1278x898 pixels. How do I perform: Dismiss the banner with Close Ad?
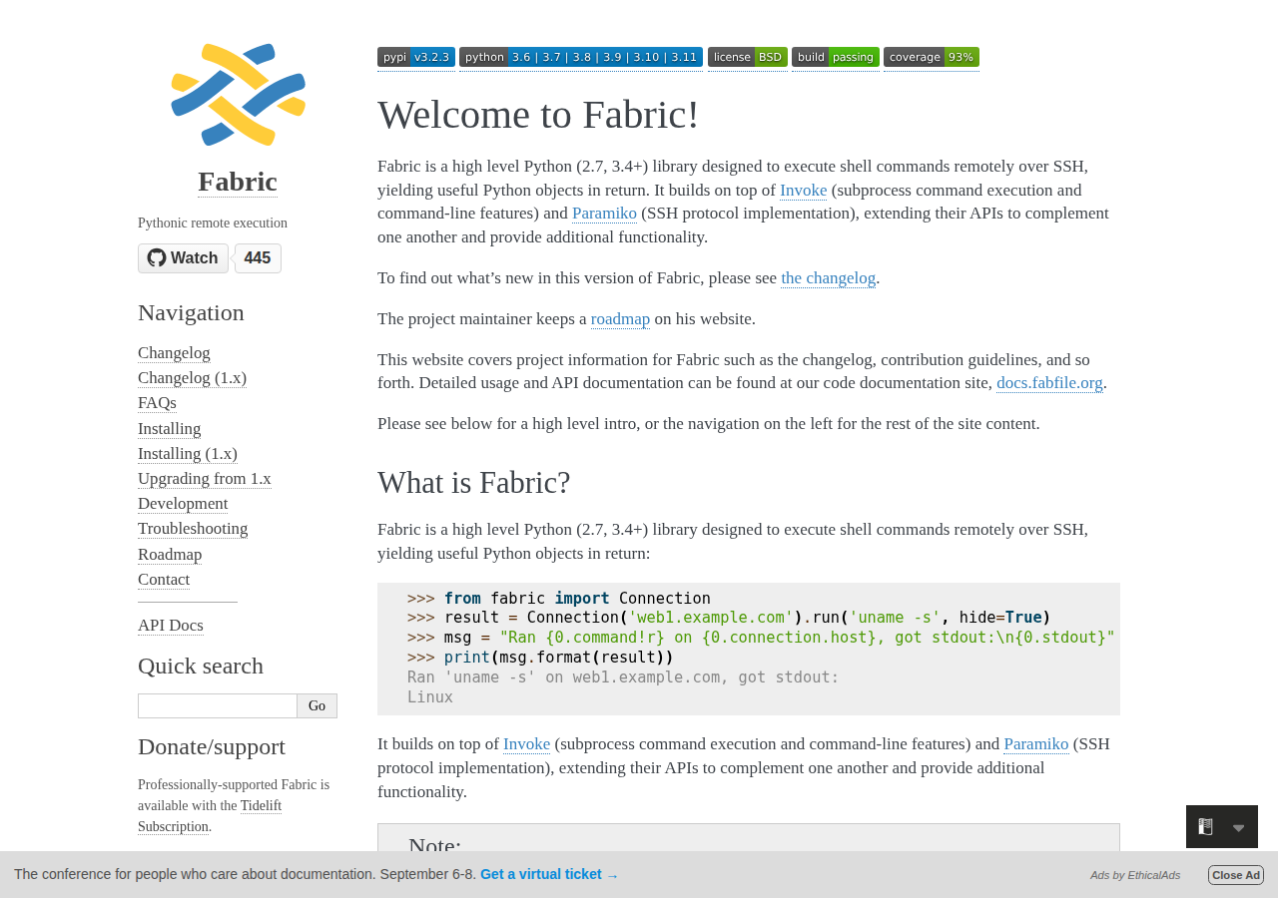(1236, 875)
